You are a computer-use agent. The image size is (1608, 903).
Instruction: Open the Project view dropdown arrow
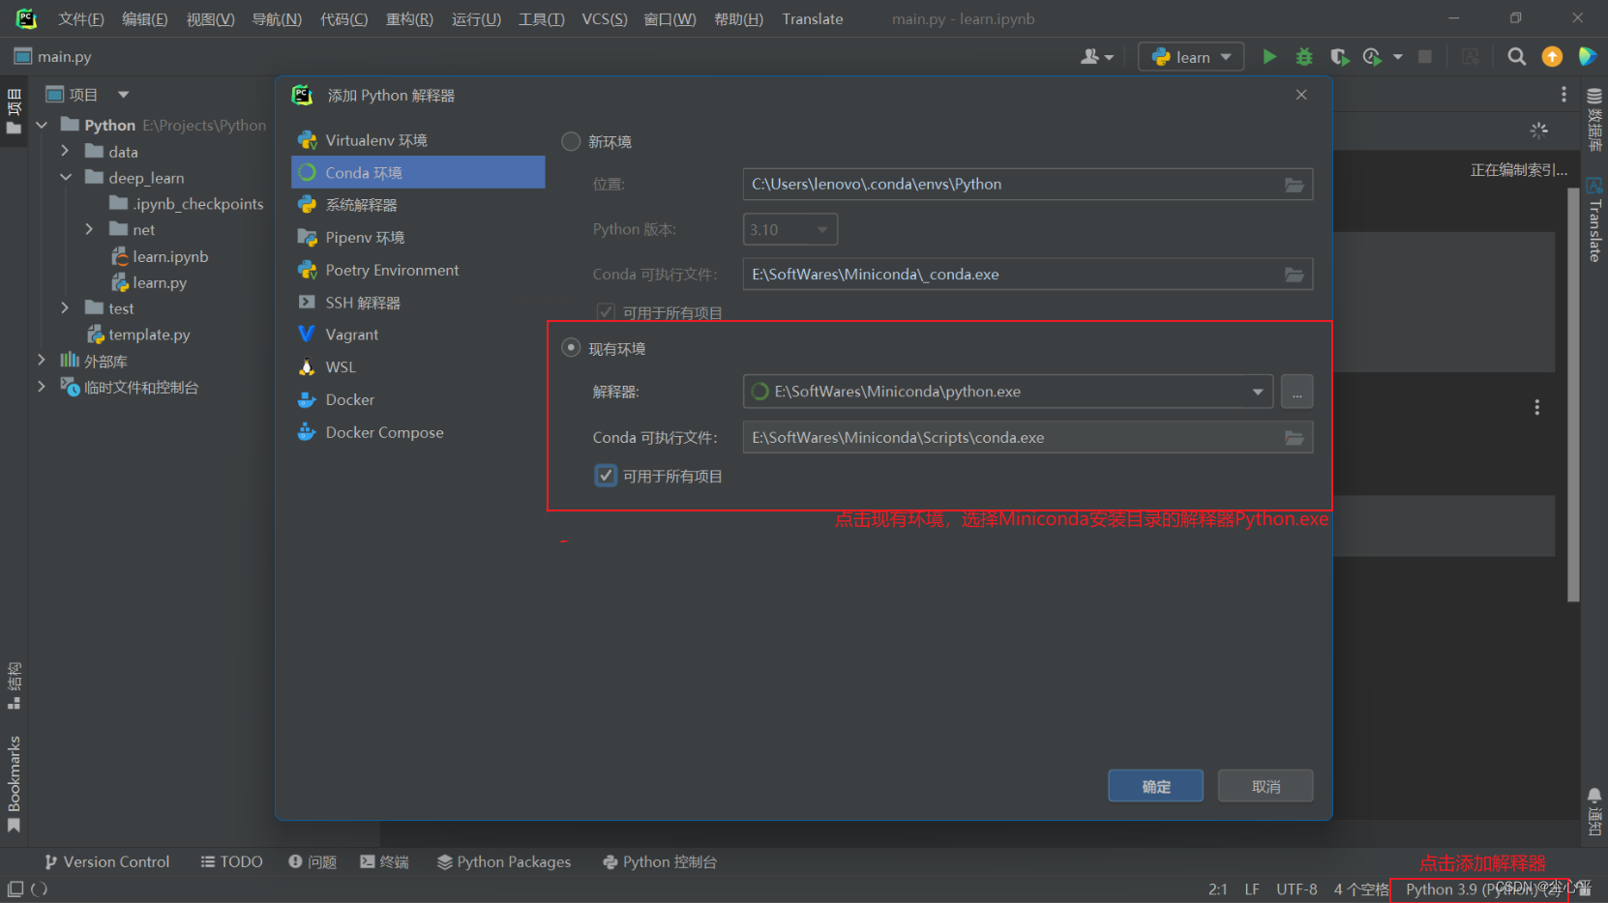pyautogui.click(x=123, y=95)
